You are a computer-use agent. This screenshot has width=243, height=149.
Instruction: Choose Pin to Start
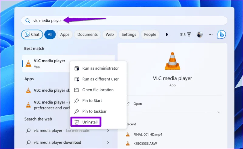98,101
